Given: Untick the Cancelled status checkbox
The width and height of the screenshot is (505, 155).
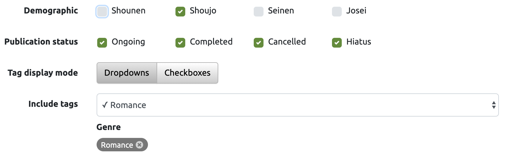Looking at the screenshot, I should click(x=259, y=43).
